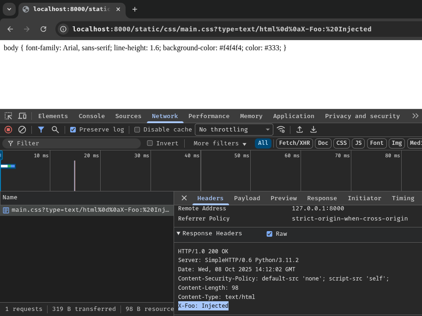The image size is (422, 316).
Task: Click the inspect element picker icon
Action: pos(8,116)
